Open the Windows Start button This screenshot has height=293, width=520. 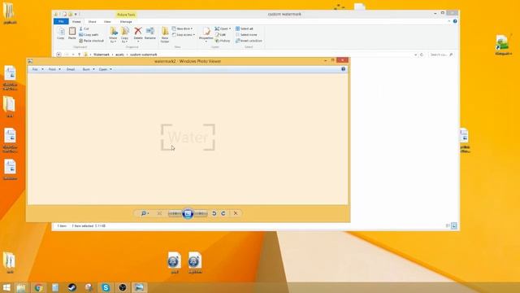point(6,287)
